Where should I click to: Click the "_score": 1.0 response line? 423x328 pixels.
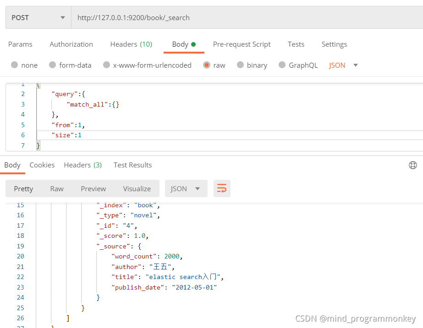pos(122,236)
